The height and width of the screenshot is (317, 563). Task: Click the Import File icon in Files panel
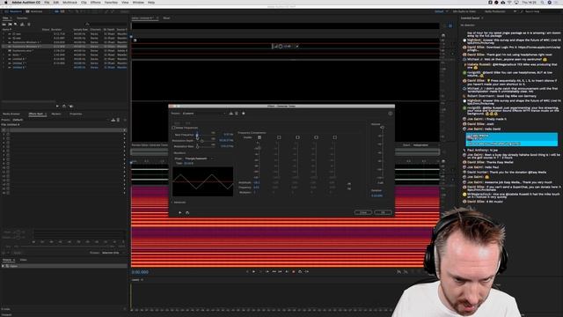pyautogui.click(x=10, y=25)
